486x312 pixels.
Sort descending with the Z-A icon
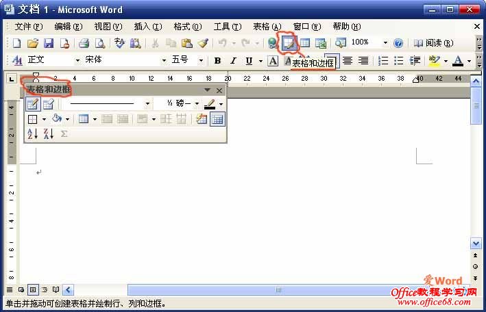coord(49,134)
